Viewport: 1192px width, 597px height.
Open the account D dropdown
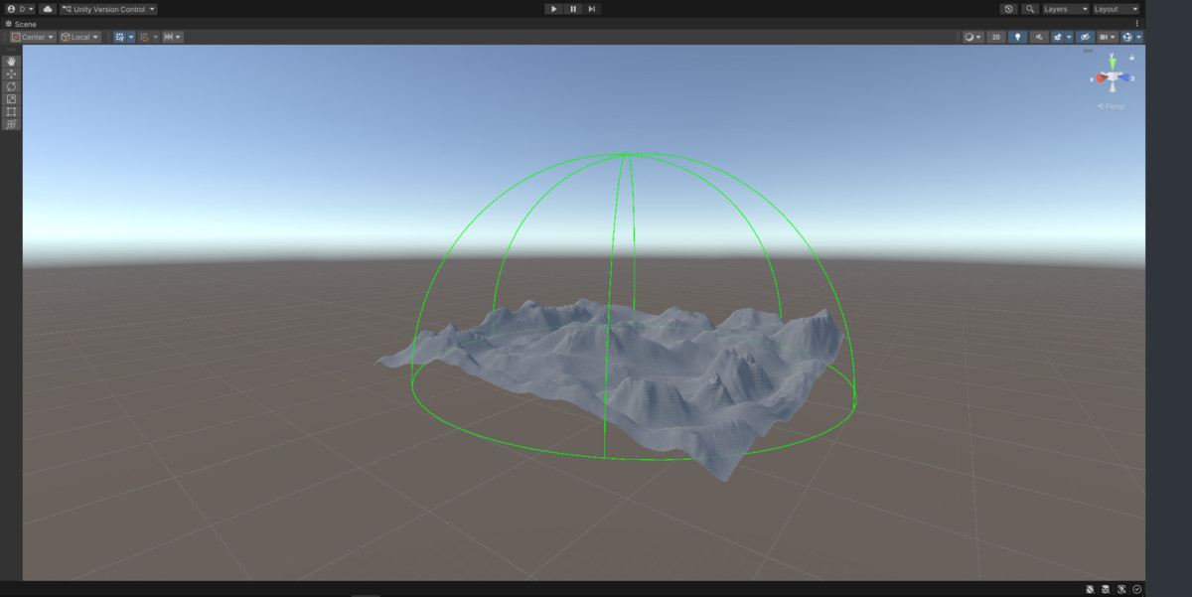pyautogui.click(x=20, y=9)
